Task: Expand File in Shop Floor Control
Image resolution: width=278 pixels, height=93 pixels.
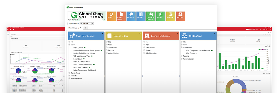Action: click(69, 42)
